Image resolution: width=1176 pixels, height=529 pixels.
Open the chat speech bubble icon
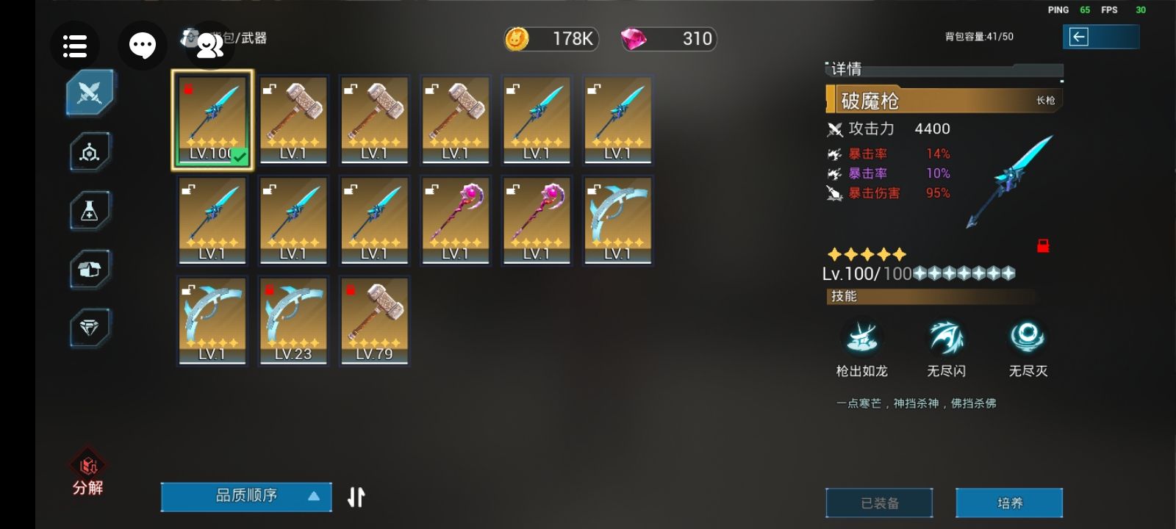click(143, 46)
